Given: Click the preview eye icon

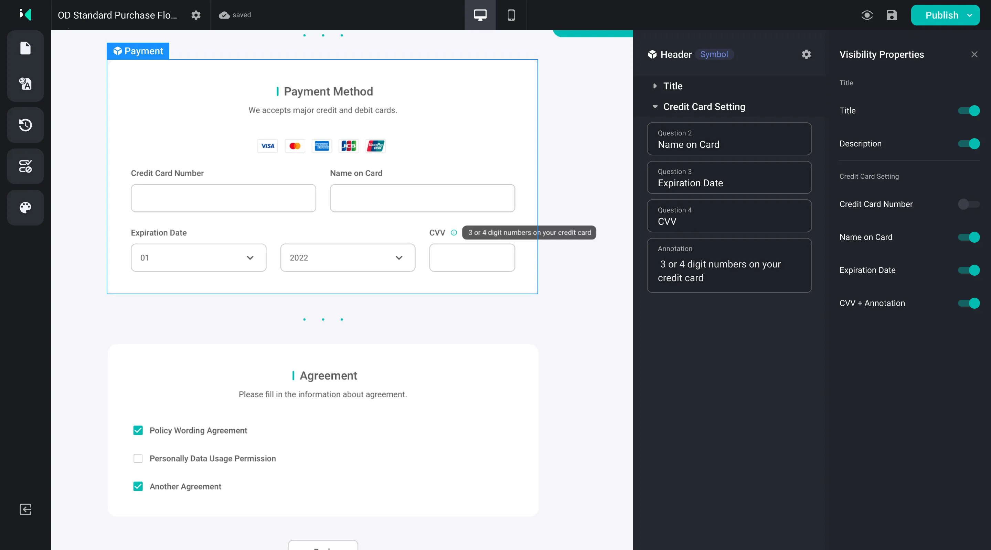Looking at the screenshot, I should tap(867, 15).
